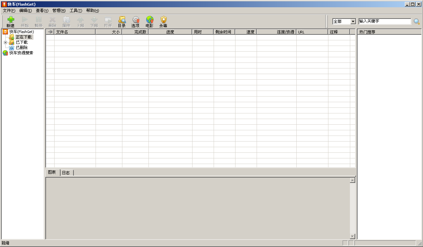Open the 文件(F) menu
This screenshot has height=247, width=423.
click(x=9, y=11)
